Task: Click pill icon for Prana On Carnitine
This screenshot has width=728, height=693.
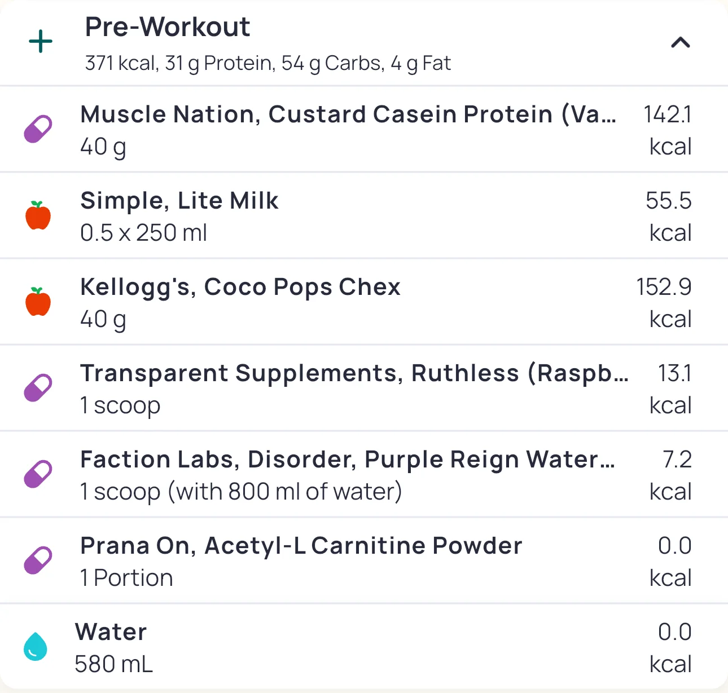Action: 38,560
